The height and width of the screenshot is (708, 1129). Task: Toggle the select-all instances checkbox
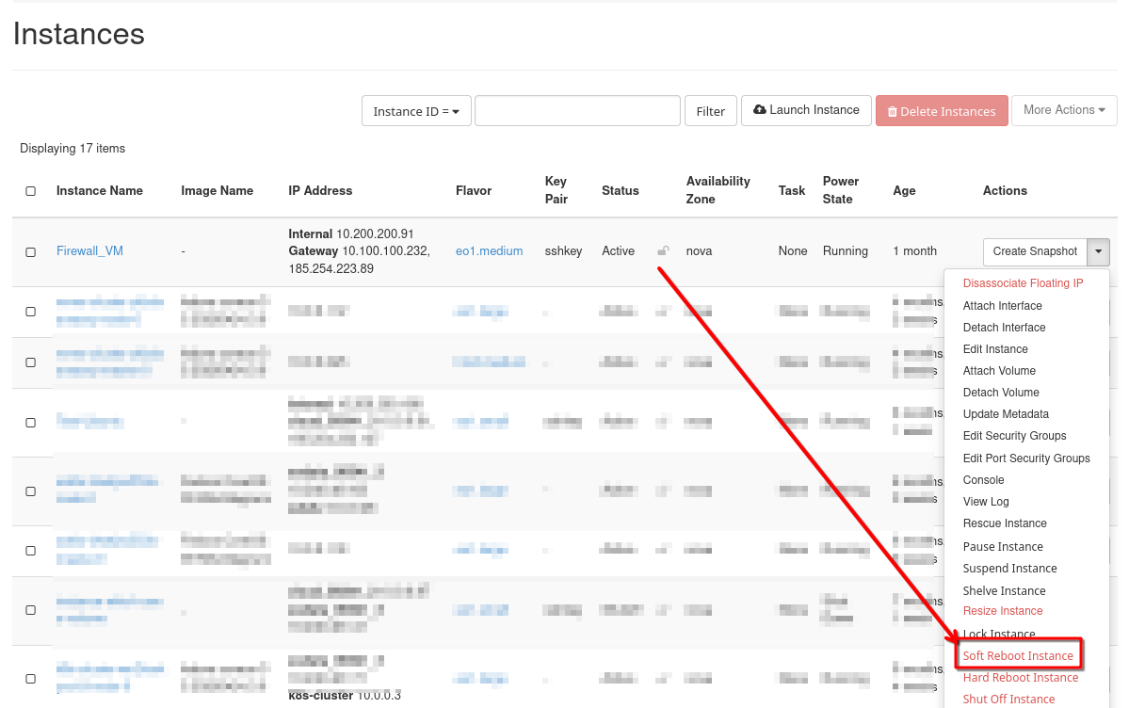31,191
